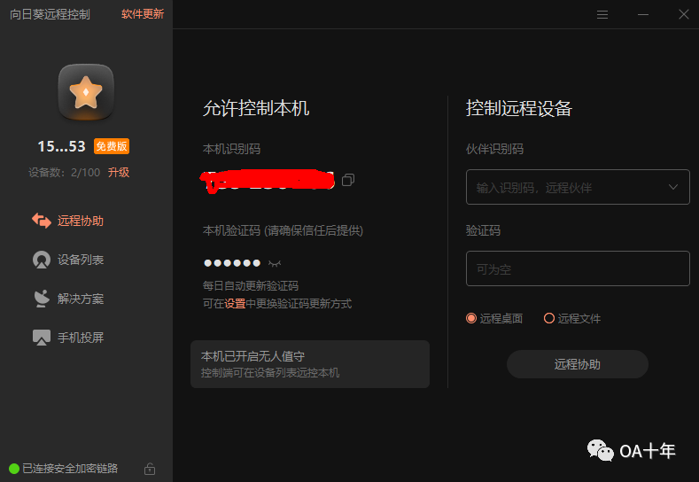Image resolution: width=699 pixels, height=482 pixels.
Task: Open the 远程协助 menu item
Action: [81, 221]
